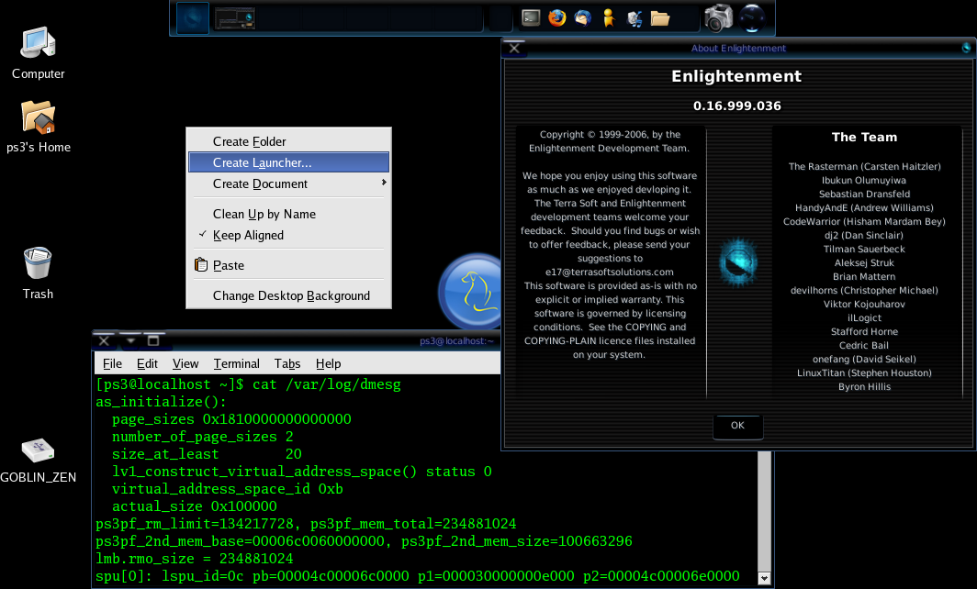Viewport: 977px width, 589px height.
Task: Open the Terminal menu in menu bar
Action: 236,363
